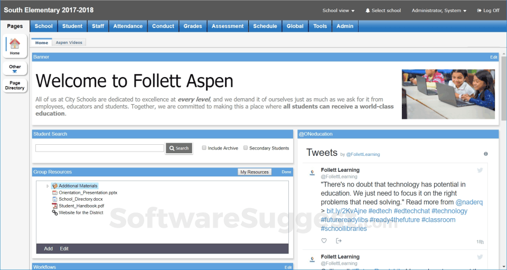Click the Student_Handbook.pdf file icon

click(54, 206)
